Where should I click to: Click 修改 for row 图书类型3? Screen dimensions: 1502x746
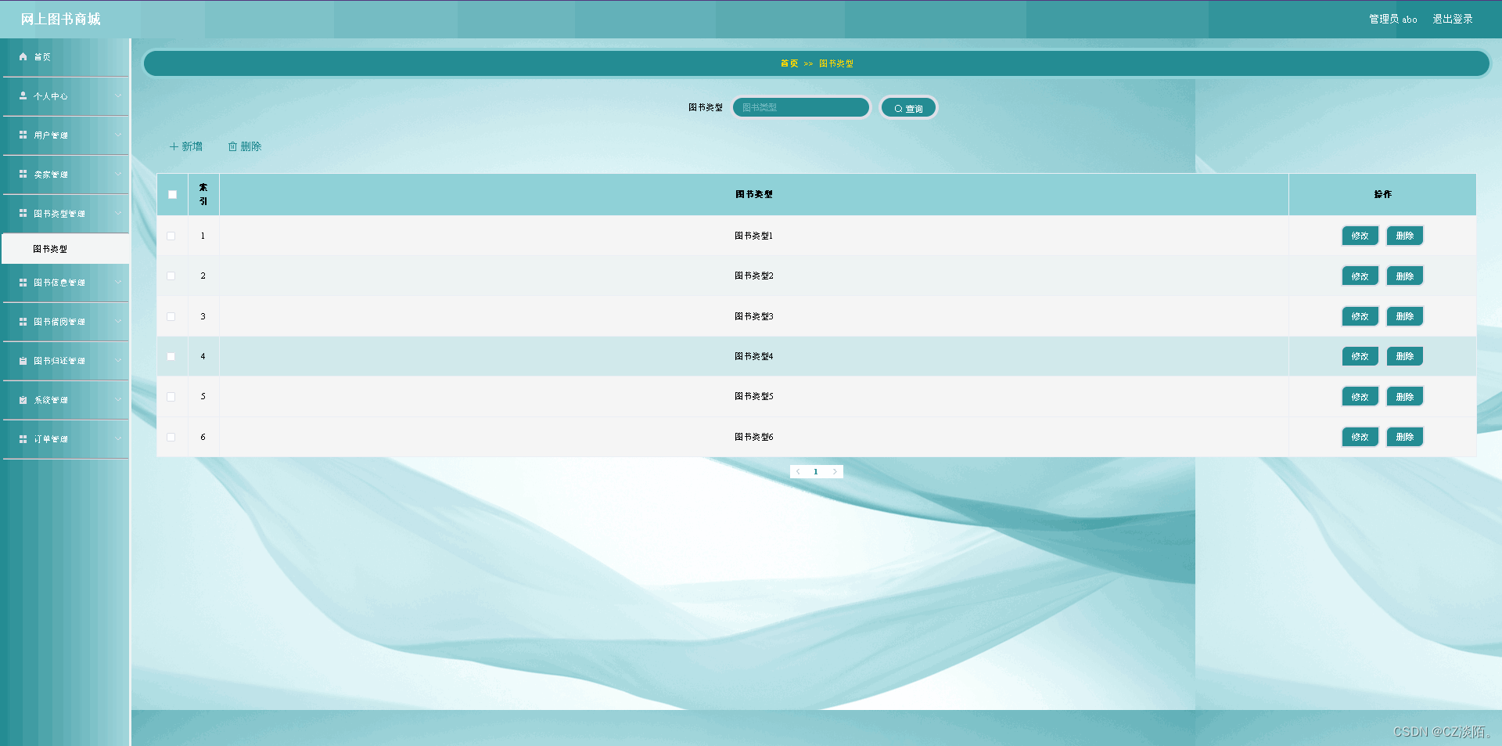tap(1360, 316)
